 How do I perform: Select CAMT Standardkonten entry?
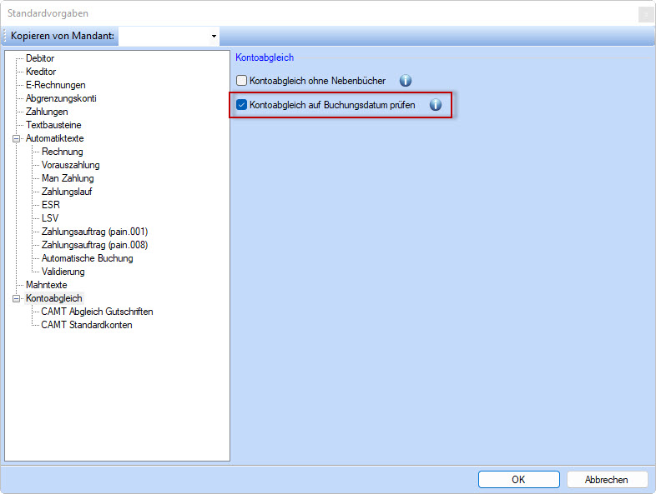86,325
